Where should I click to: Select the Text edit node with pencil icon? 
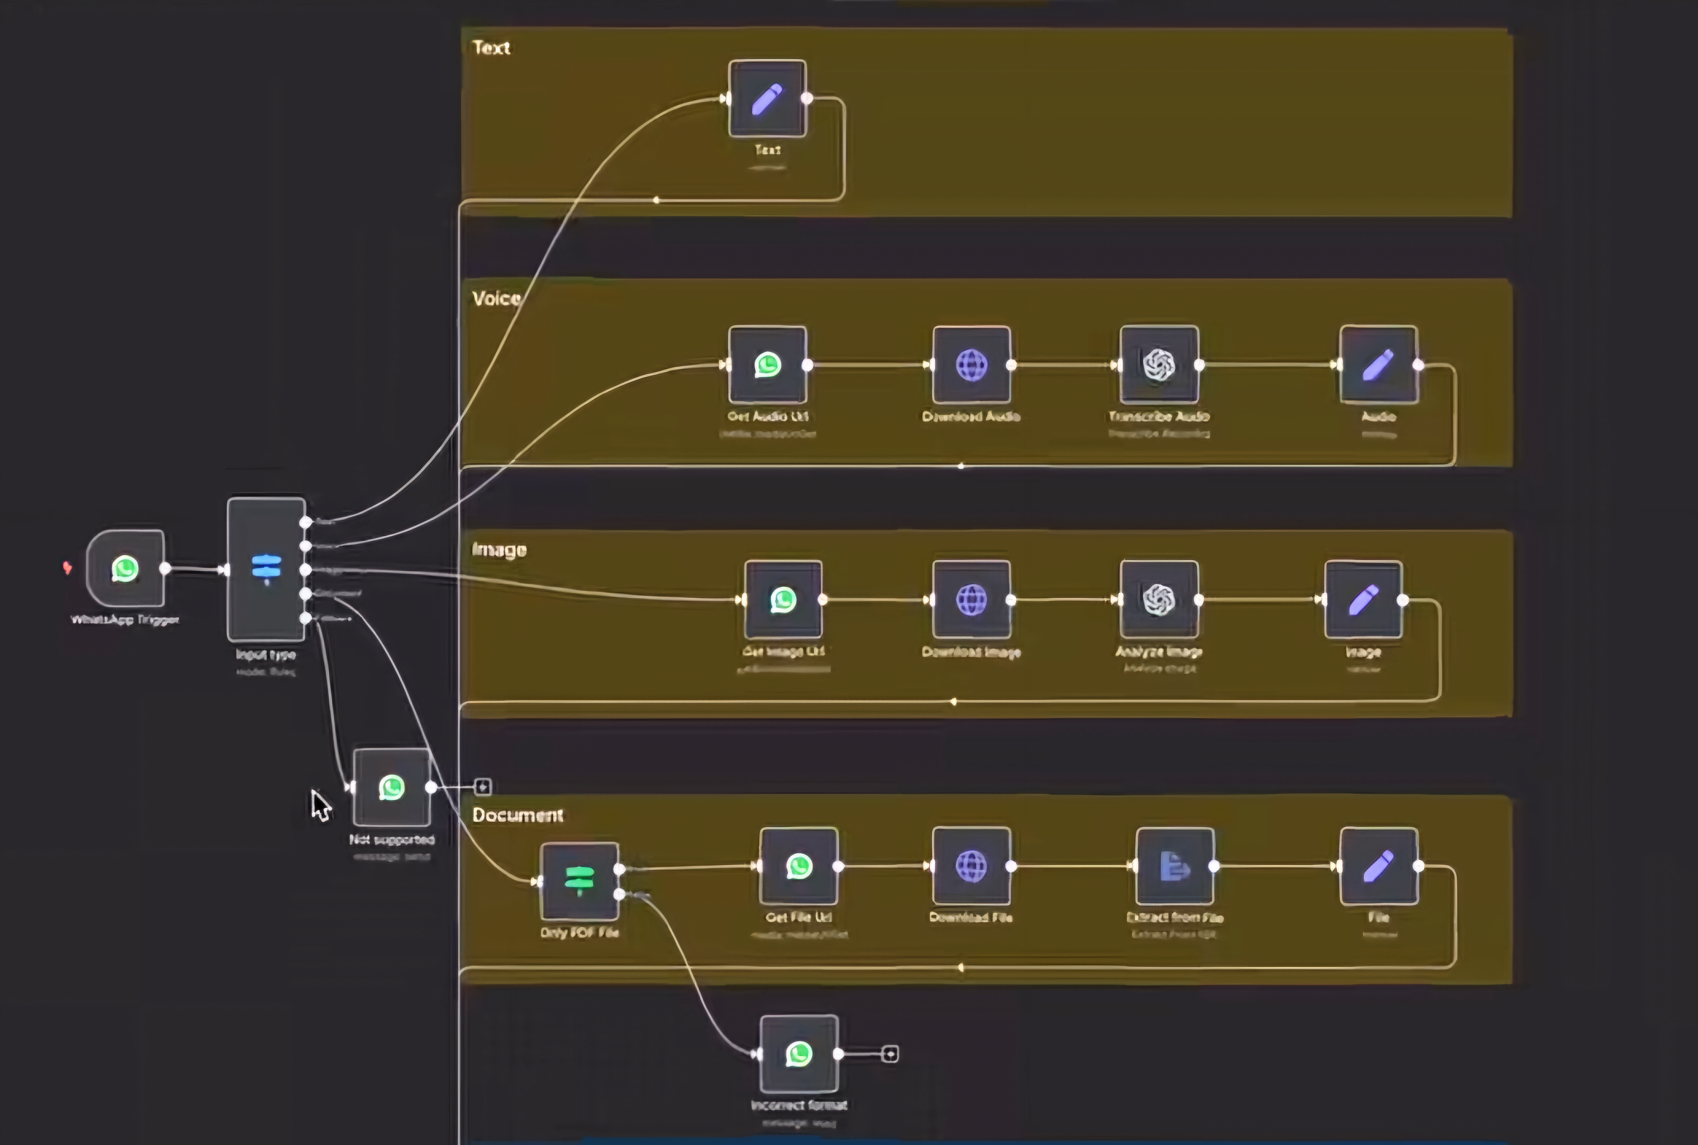[767, 99]
